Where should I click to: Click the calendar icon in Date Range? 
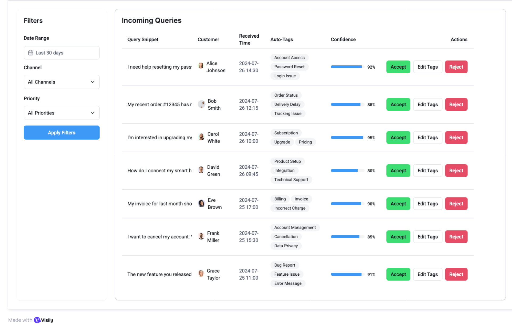click(x=31, y=53)
